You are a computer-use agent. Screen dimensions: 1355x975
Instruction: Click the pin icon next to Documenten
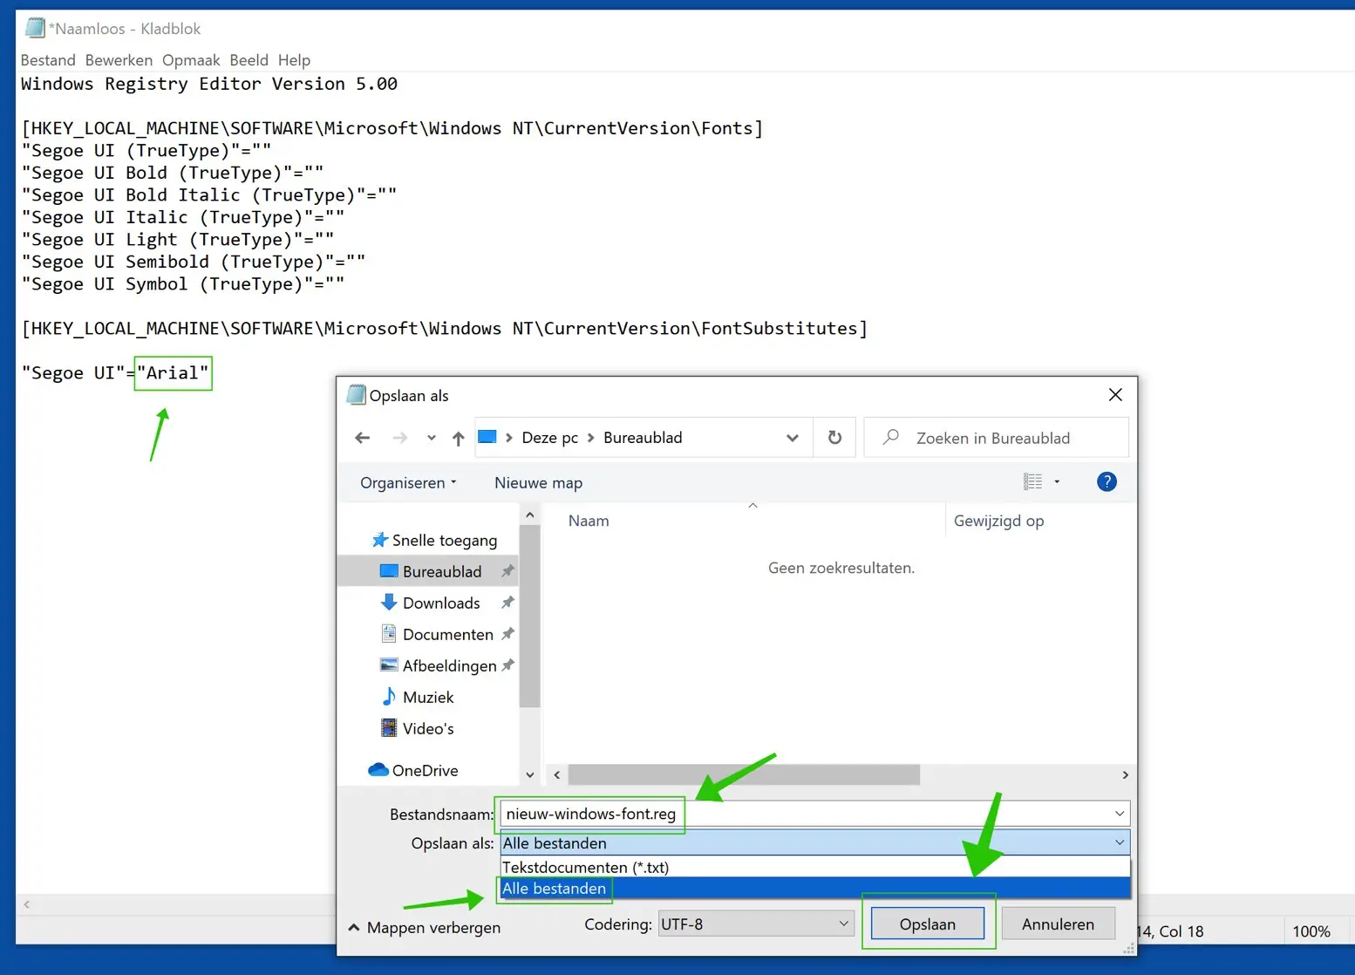[507, 634]
